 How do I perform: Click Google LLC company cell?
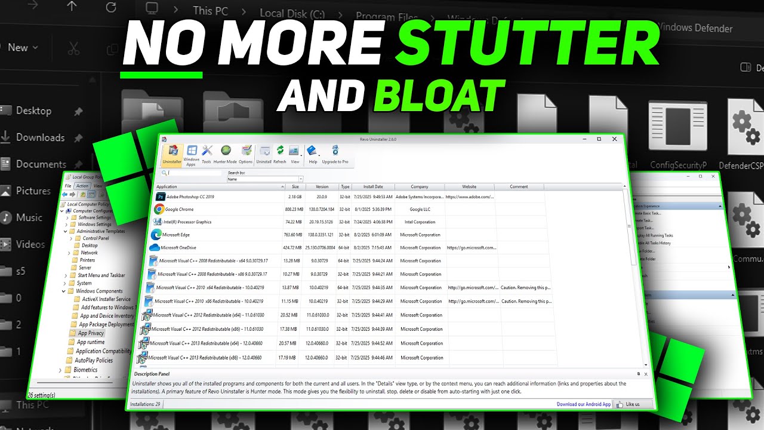tap(420, 210)
